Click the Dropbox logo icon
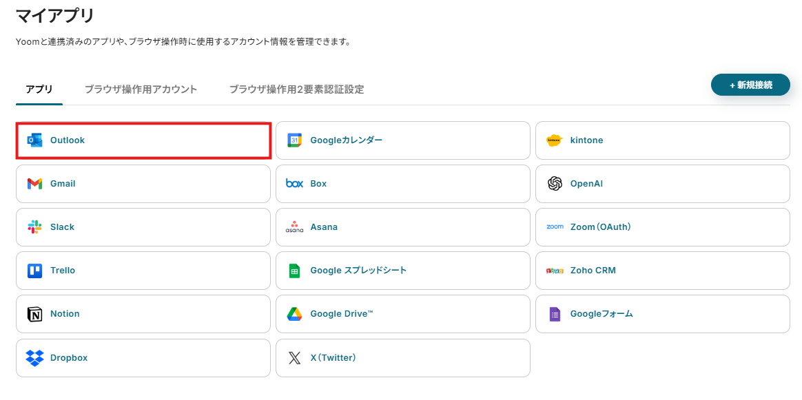 coord(34,358)
